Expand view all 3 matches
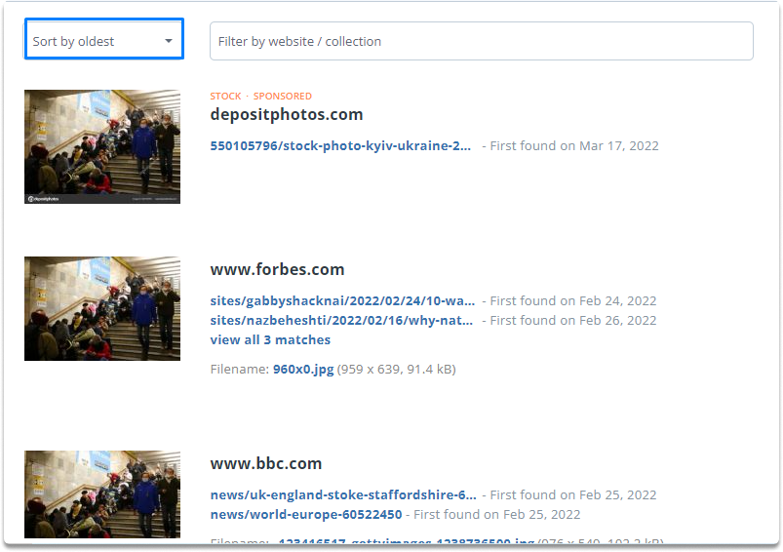This screenshot has height=552, width=783. point(270,339)
